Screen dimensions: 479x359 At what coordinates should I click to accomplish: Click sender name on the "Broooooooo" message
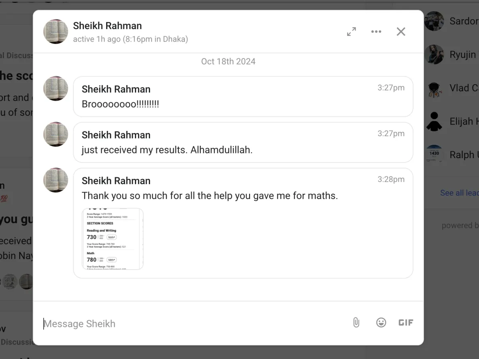point(116,89)
